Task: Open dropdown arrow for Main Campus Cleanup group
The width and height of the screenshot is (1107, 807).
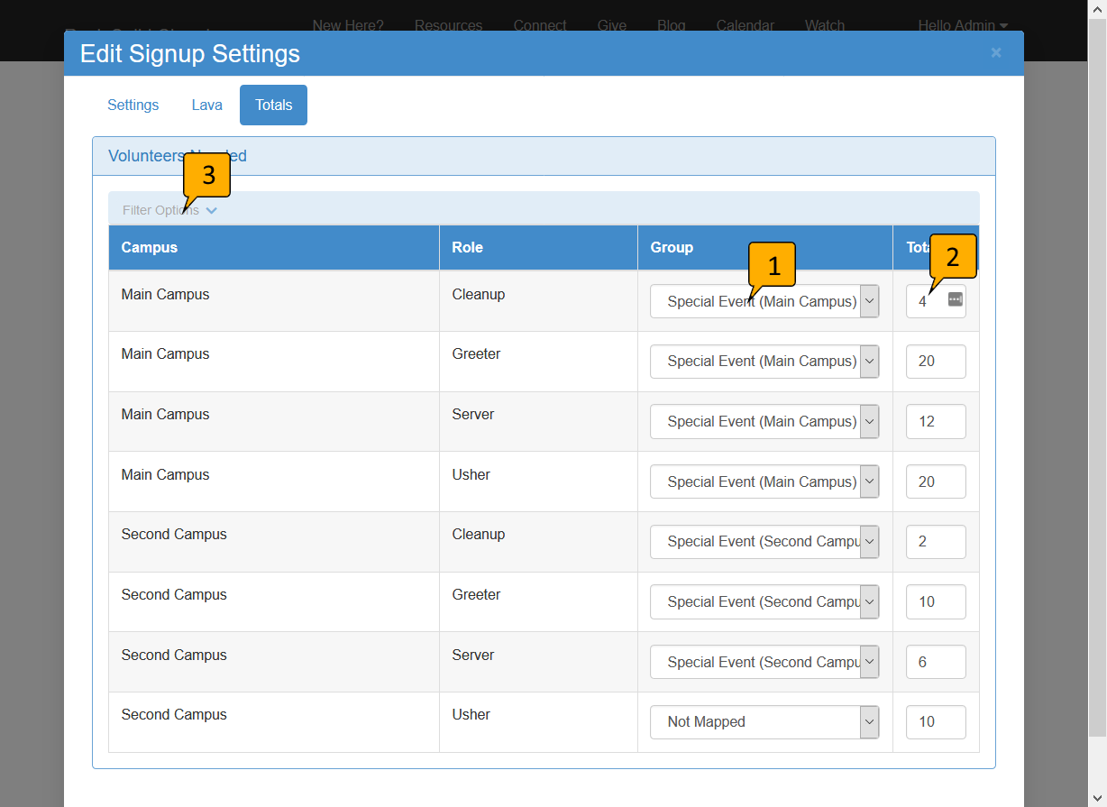Action: click(869, 300)
